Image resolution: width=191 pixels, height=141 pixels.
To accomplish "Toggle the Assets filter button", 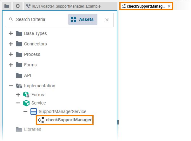I will (x=83, y=19).
